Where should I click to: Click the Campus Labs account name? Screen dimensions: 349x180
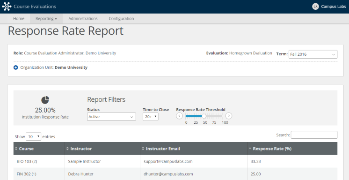[x=334, y=7]
